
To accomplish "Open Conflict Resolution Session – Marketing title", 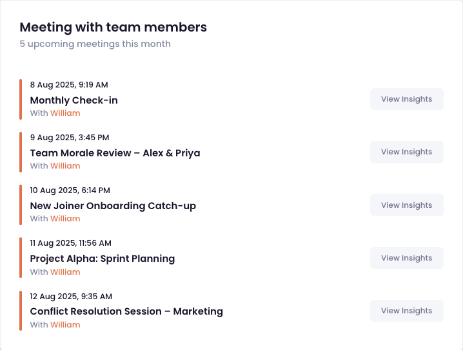I will [x=126, y=311].
